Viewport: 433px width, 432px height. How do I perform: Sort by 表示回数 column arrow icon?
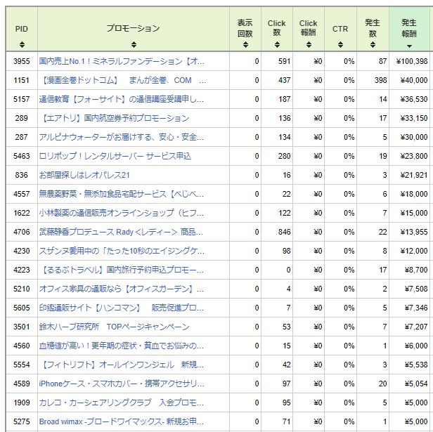245,44
